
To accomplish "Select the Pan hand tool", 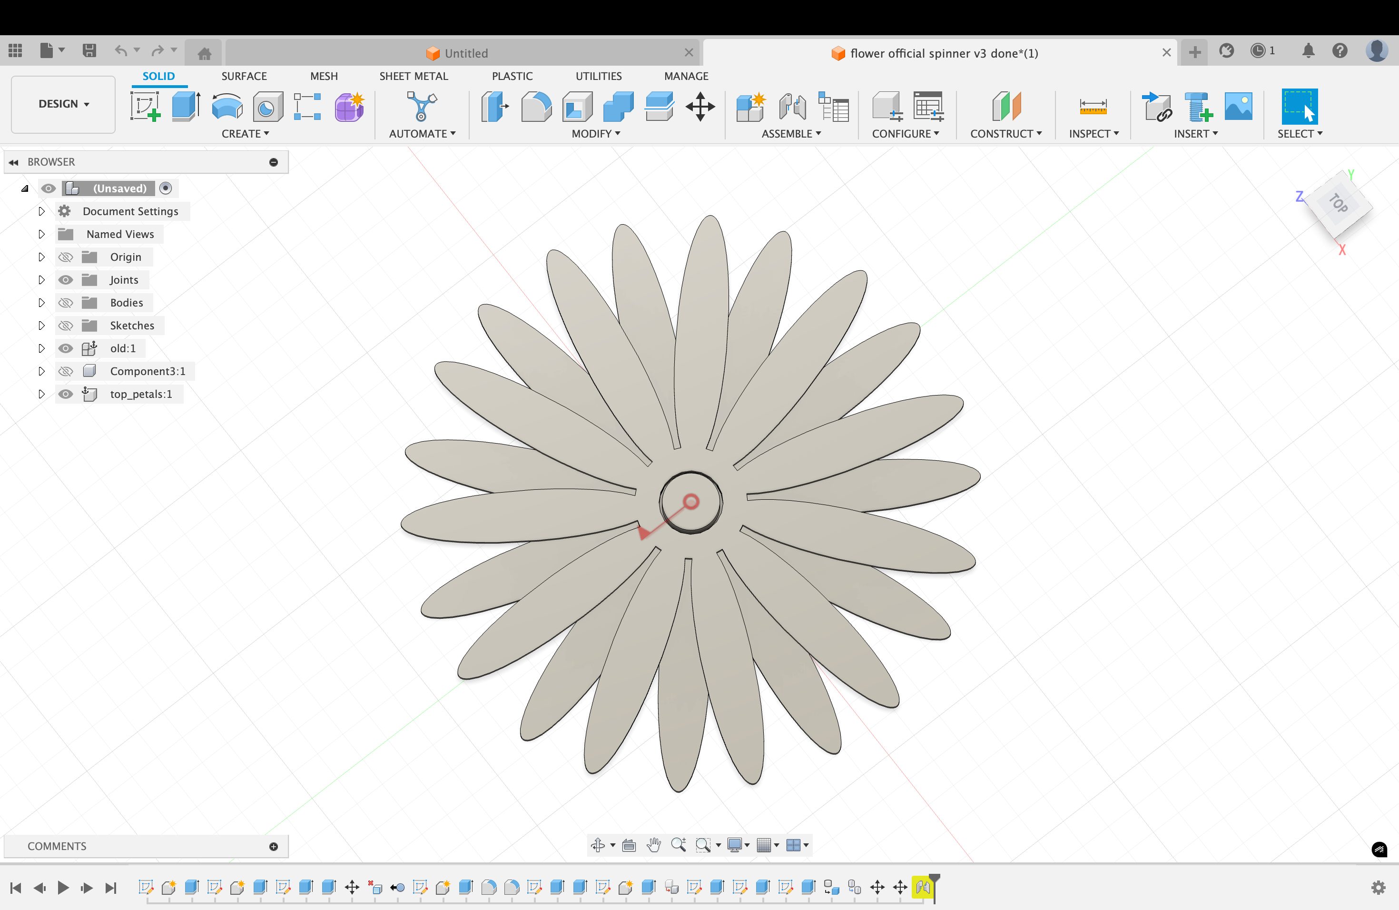I will tap(654, 845).
